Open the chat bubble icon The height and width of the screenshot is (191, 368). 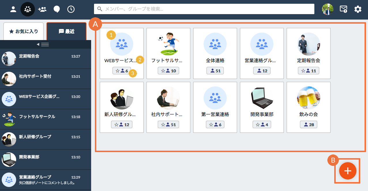57,9
